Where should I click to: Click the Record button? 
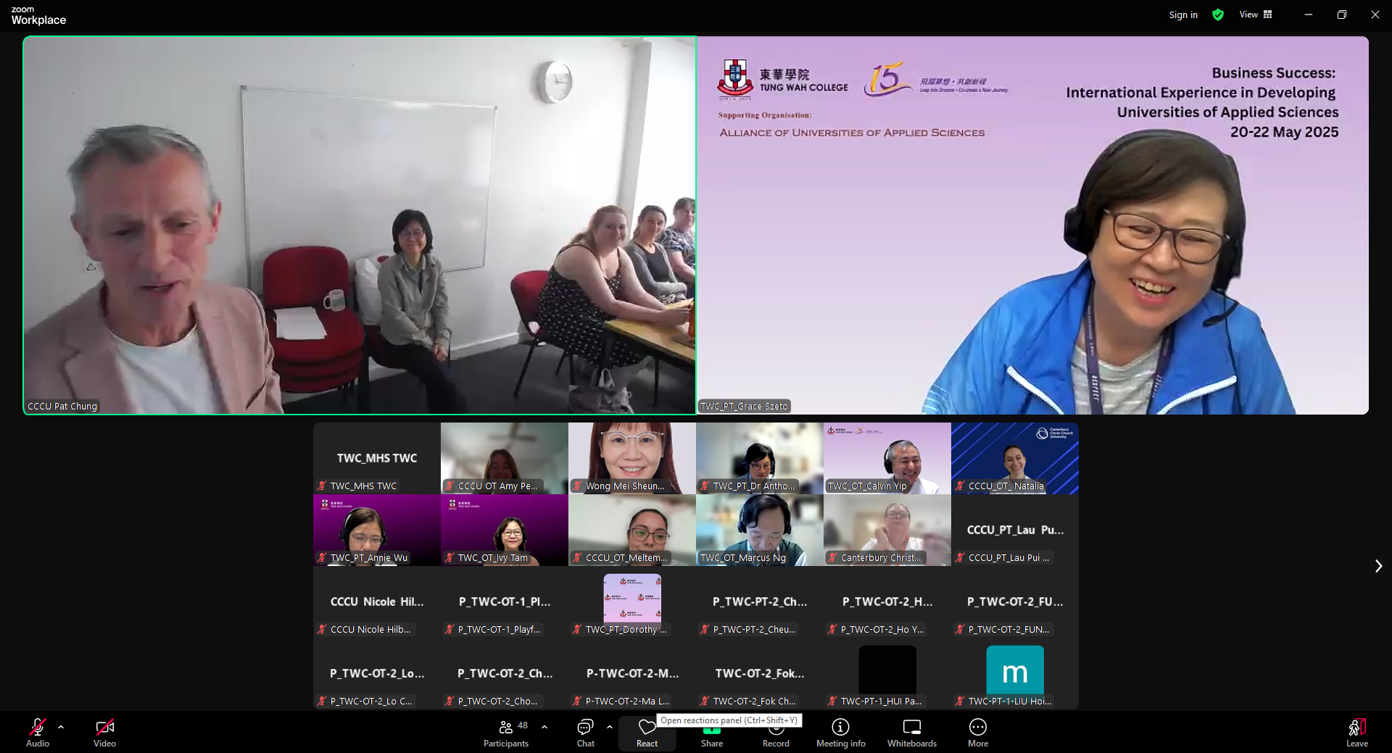776,734
